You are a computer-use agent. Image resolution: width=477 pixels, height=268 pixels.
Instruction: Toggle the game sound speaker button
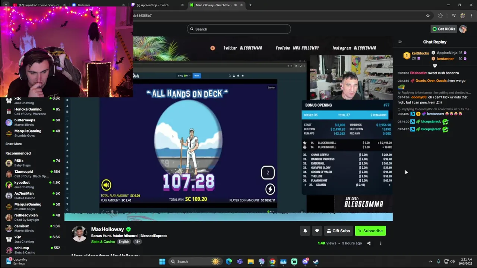click(106, 185)
